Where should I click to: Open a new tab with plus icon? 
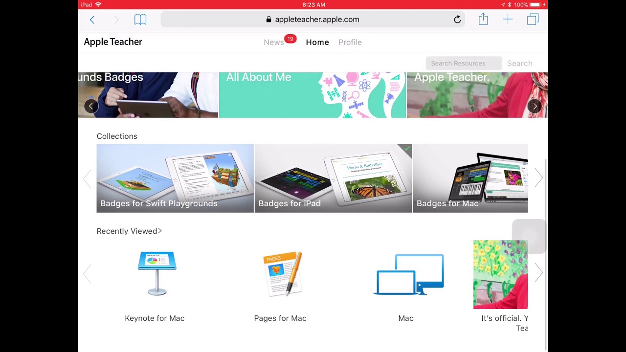pos(508,20)
